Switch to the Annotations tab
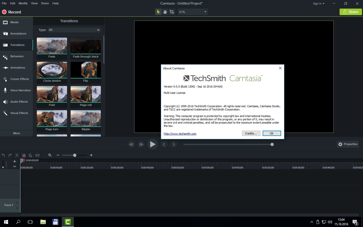 [16, 34]
